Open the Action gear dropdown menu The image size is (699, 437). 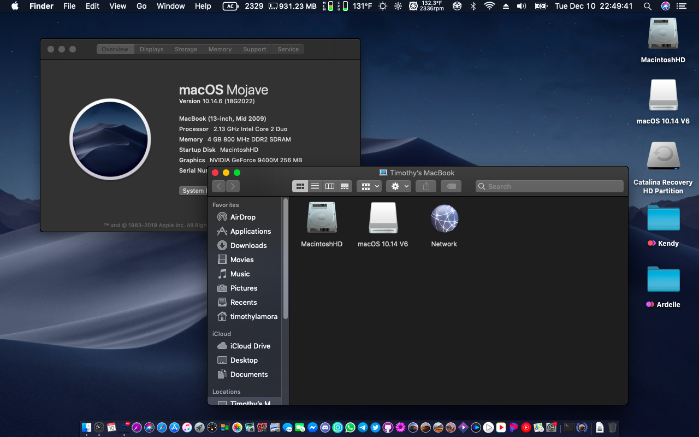(x=398, y=186)
